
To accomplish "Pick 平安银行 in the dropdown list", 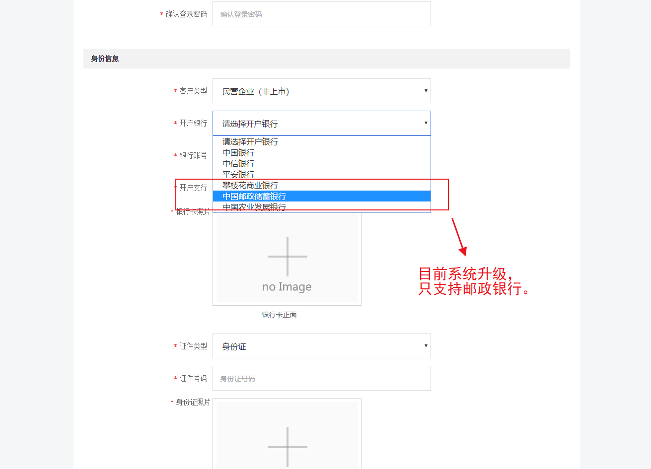I will pyautogui.click(x=238, y=175).
